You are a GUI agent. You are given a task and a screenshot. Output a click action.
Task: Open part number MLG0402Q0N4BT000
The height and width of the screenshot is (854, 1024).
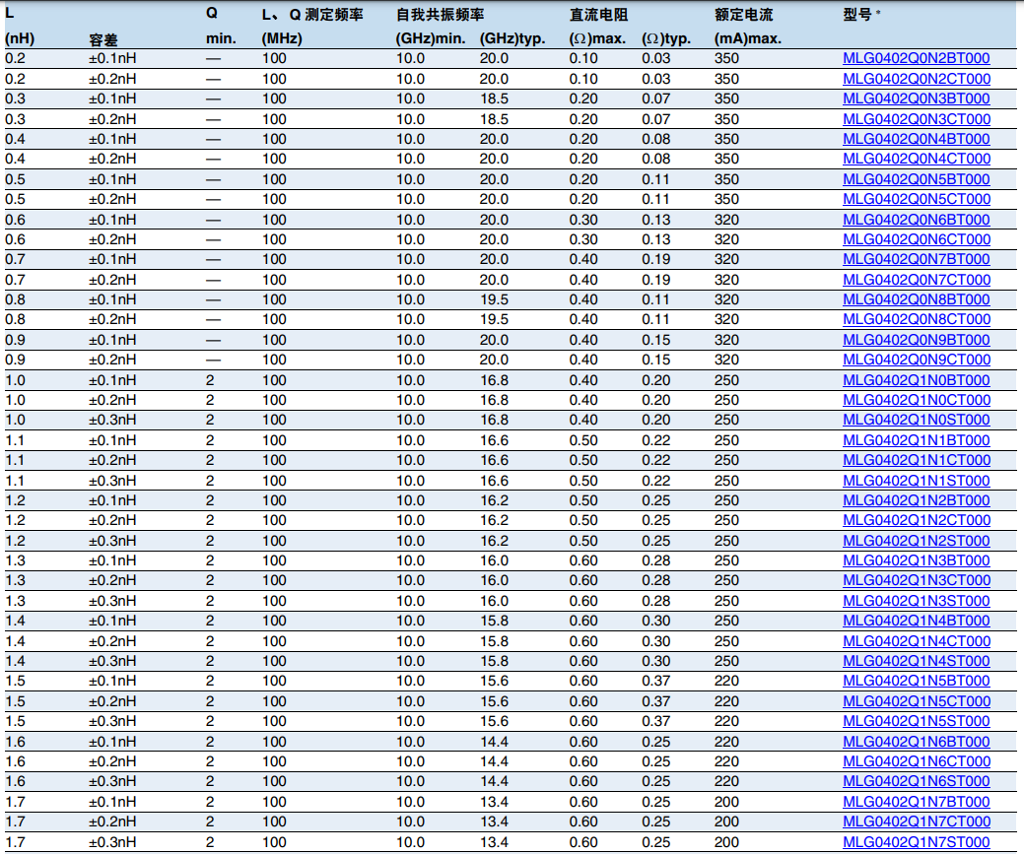click(x=916, y=139)
